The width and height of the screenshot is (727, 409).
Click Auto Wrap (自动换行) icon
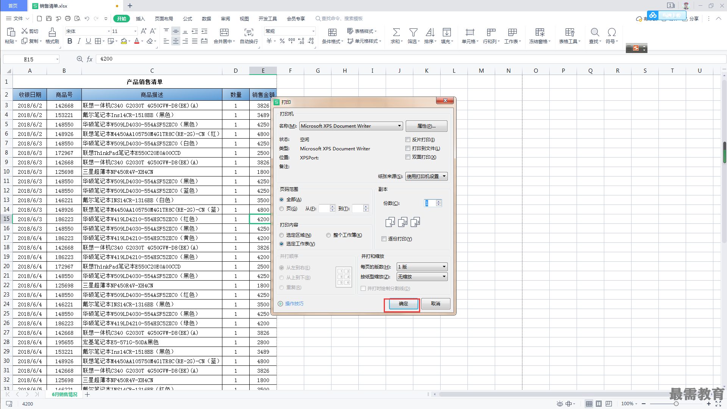click(249, 32)
